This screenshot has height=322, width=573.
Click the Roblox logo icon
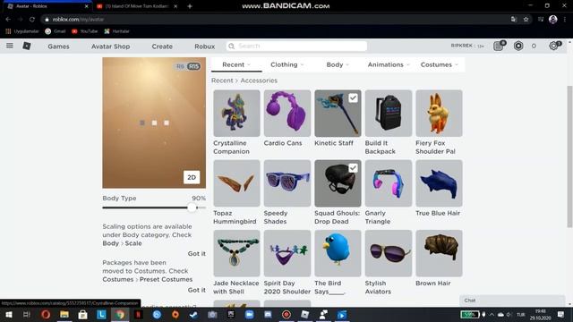tap(27, 46)
